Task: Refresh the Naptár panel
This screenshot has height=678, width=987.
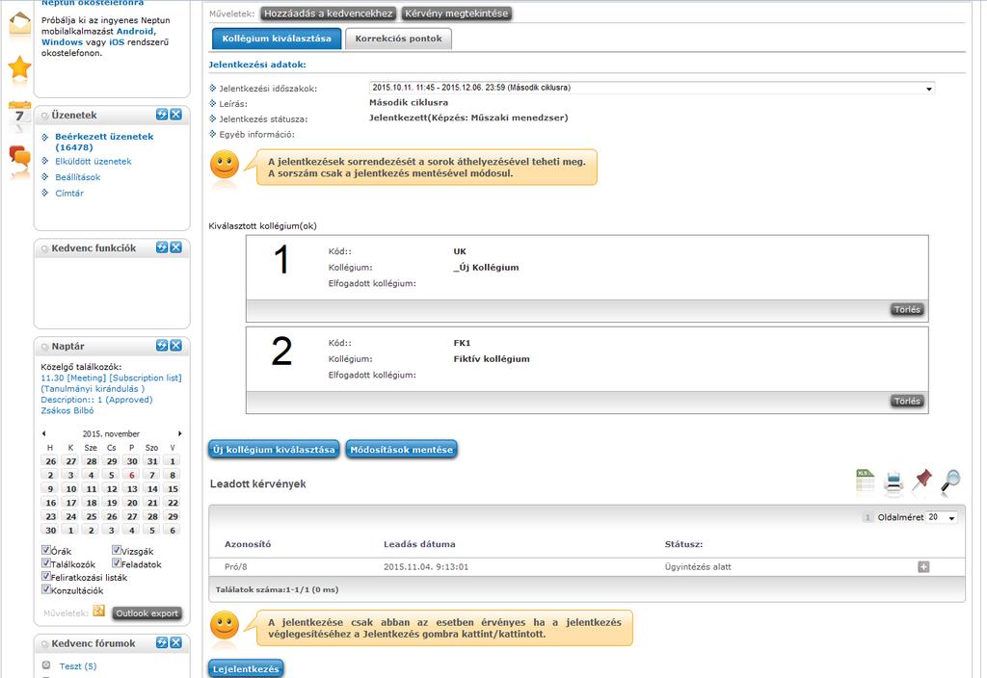Action: (162, 346)
